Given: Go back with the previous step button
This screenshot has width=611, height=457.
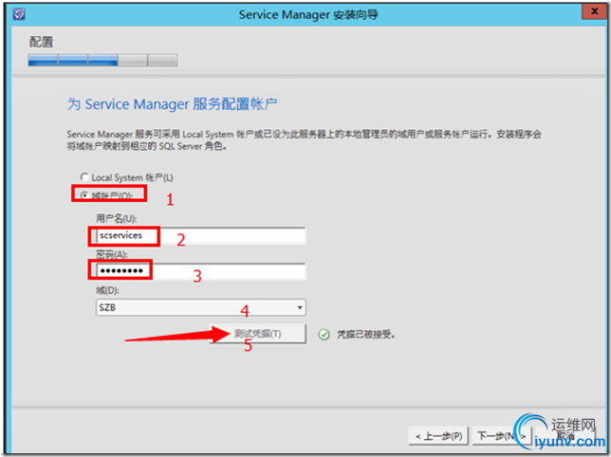Looking at the screenshot, I should 438,436.
